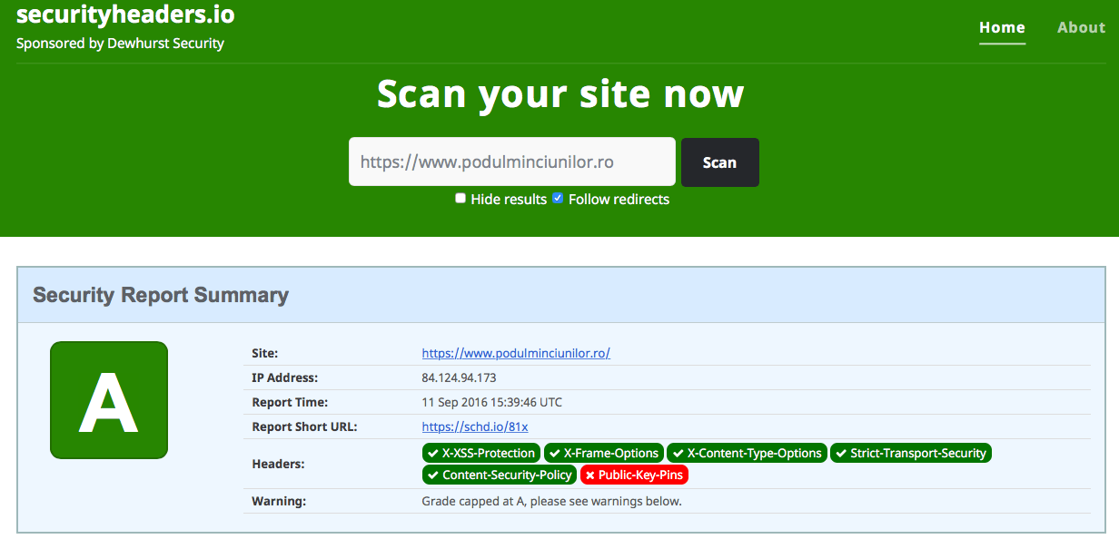The image size is (1119, 539).
Task: Focus the URL scan input field
Action: (x=511, y=162)
